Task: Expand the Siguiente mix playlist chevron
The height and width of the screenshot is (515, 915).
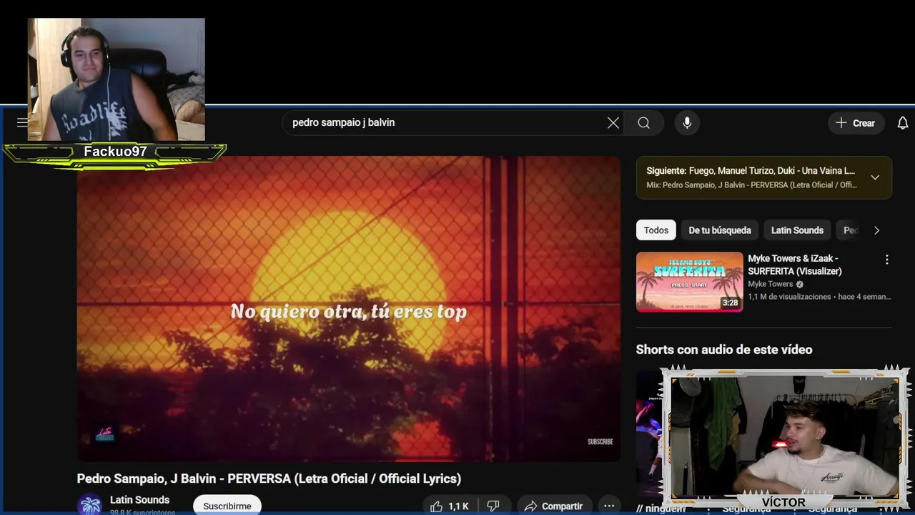Action: 875,177
